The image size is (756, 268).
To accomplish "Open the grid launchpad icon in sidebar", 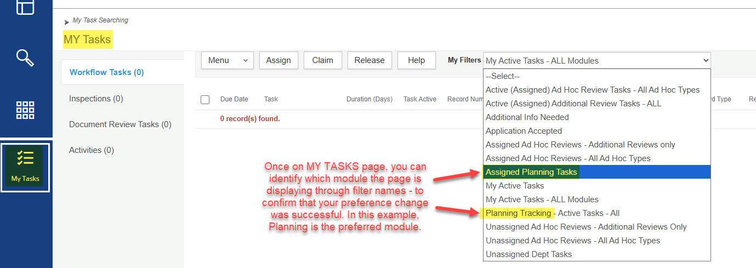I will 25,110.
